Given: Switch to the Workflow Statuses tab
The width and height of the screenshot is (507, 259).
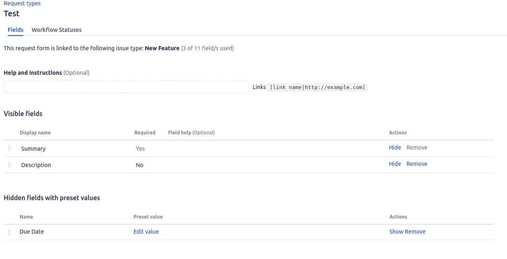Looking at the screenshot, I should pos(56,30).
